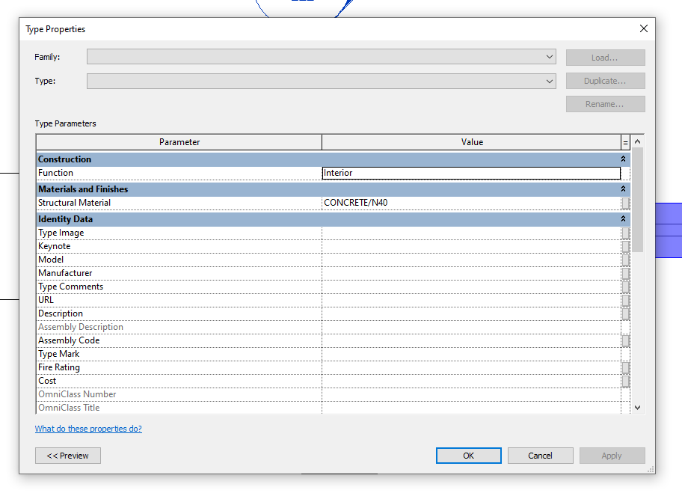Viewport: 682px width, 493px height.
Task: Click the associate button for Type Comments
Action: (625, 287)
